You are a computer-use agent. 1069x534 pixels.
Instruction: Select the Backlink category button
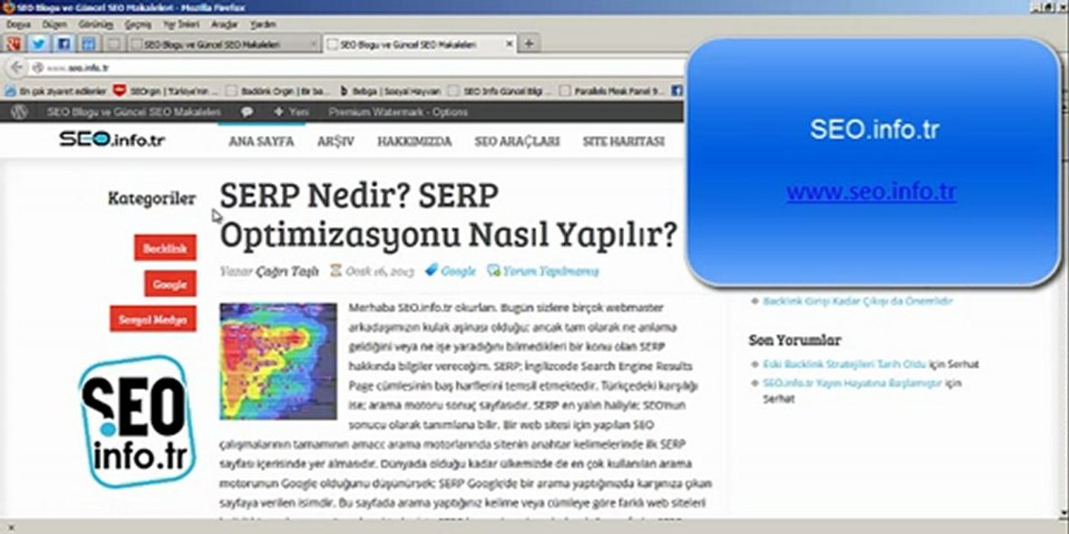165,248
